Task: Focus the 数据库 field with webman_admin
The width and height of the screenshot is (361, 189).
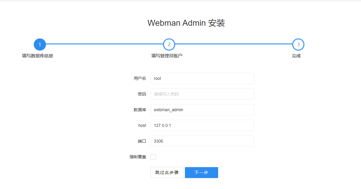Action: click(x=202, y=110)
